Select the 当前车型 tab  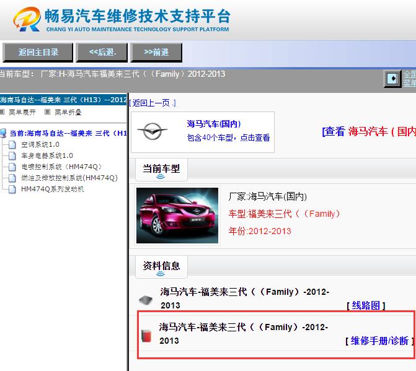[x=161, y=169]
